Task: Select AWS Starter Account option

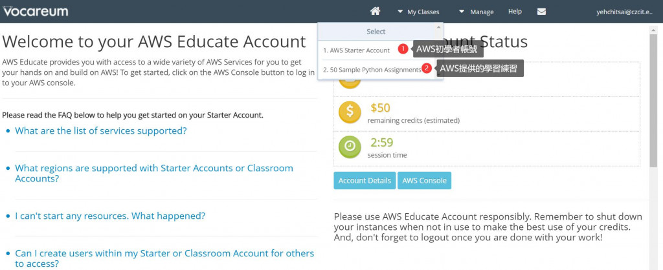Action: 357,50
